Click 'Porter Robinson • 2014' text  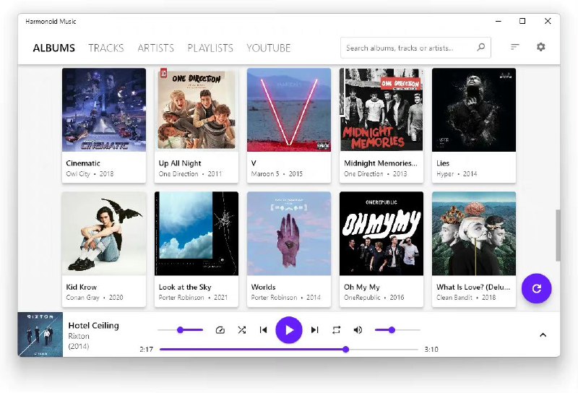click(285, 298)
